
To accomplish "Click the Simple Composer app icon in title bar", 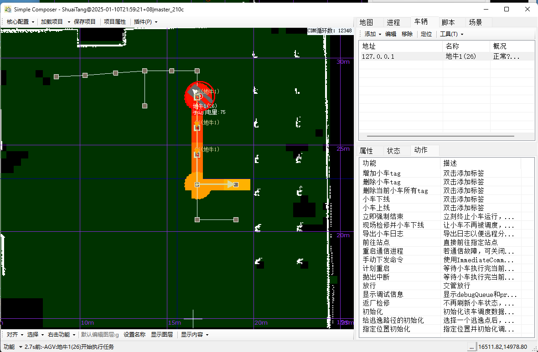I will (x=8, y=9).
